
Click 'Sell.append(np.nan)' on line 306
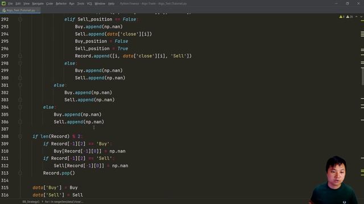(79, 122)
